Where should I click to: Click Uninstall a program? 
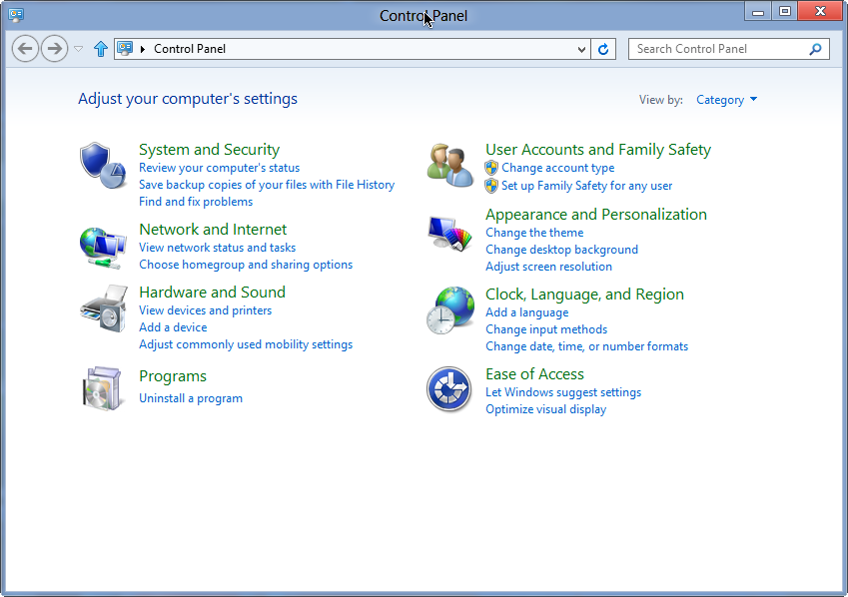[191, 398]
